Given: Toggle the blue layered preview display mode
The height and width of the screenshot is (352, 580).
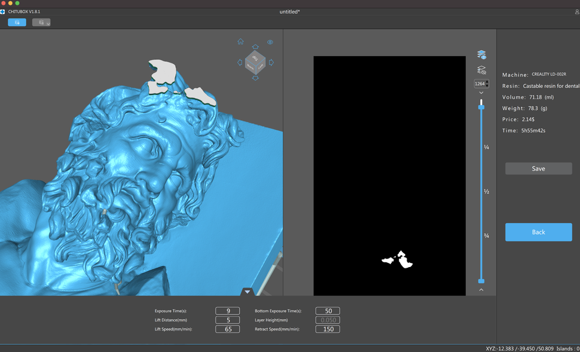Looking at the screenshot, I should tap(481, 54).
